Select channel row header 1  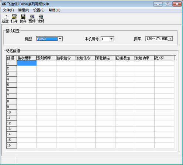[12, 63]
